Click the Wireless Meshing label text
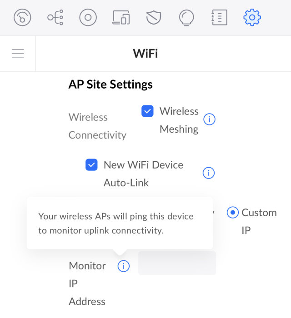Screen dimensions: 291x318 [x=179, y=120]
